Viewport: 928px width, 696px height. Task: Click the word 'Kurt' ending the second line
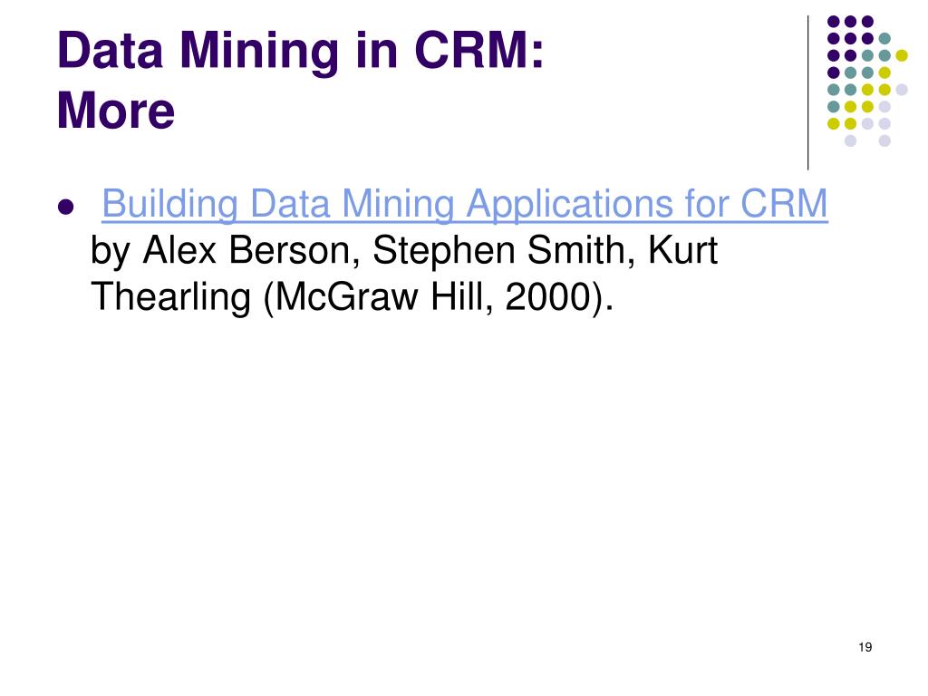(682, 250)
